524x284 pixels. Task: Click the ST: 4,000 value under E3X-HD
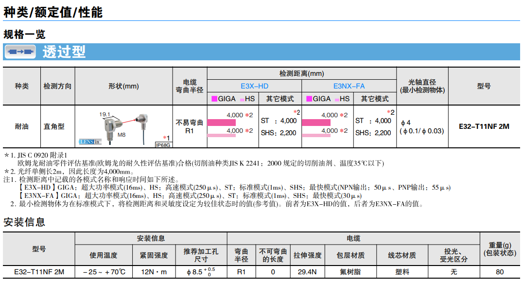click(x=279, y=121)
